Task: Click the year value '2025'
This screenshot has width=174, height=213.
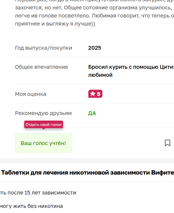Action: (x=95, y=48)
